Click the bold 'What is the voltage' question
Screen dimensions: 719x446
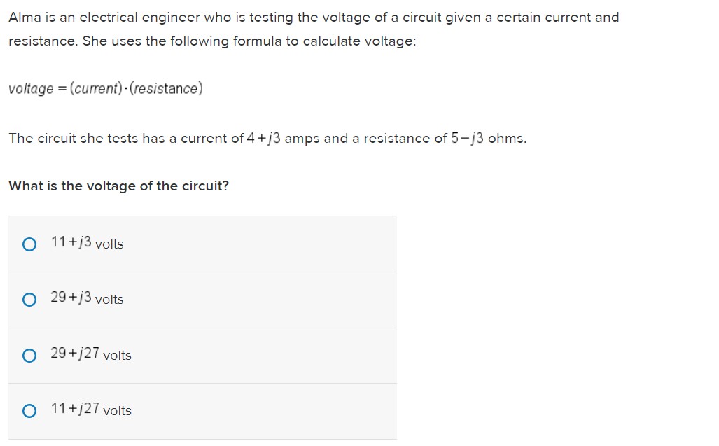tap(118, 186)
